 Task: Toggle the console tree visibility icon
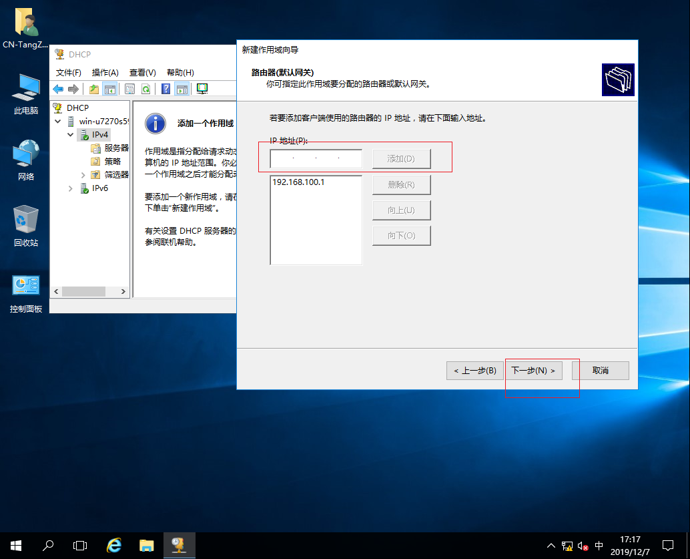[109, 89]
